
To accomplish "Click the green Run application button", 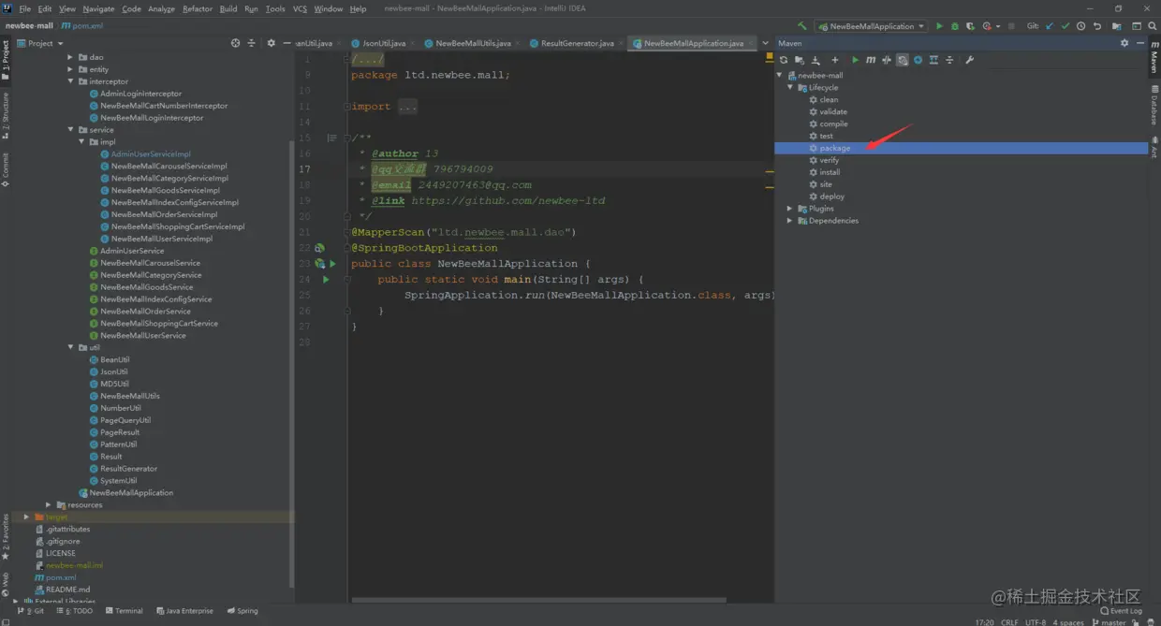I will coord(939,26).
